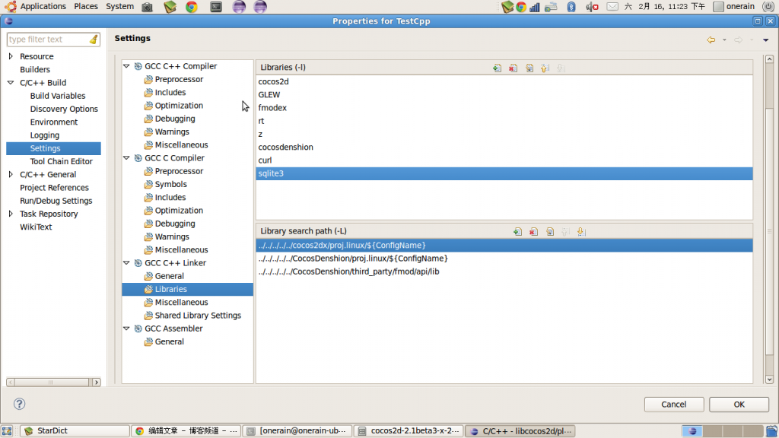Click settings vertical scrollbar down arrow
This screenshot has height=438, width=779.
click(769, 379)
